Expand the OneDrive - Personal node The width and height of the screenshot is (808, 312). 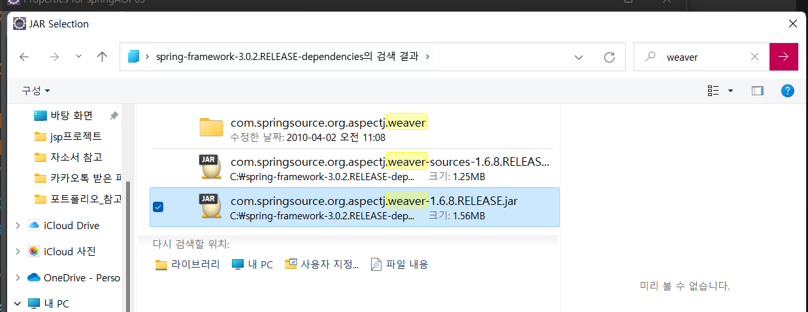click(x=17, y=277)
